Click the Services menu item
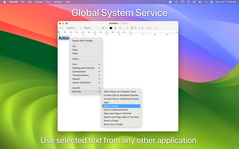 click(86, 92)
